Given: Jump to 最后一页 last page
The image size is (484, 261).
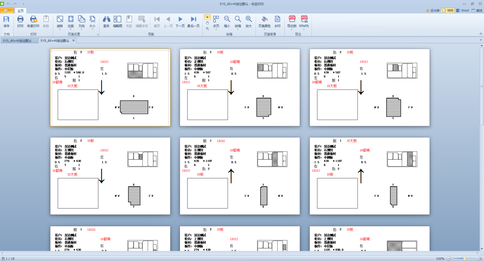Looking at the screenshot, I should coord(193,21).
